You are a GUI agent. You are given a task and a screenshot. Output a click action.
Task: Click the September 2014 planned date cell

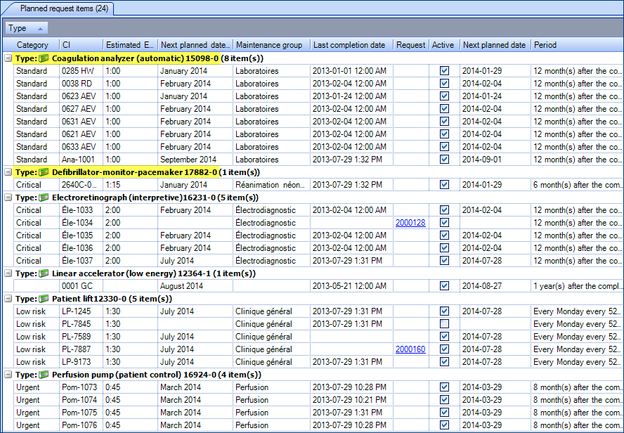pos(195,159)
